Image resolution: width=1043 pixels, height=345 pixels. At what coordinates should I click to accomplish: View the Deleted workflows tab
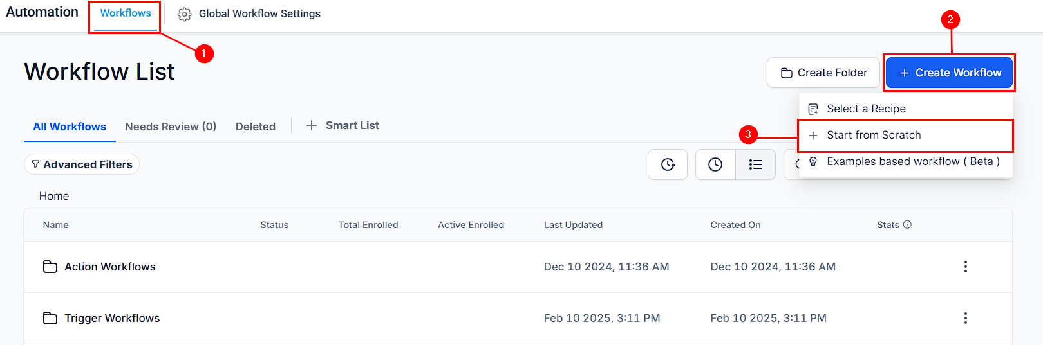pyautogui.click(x=256, y=127)
